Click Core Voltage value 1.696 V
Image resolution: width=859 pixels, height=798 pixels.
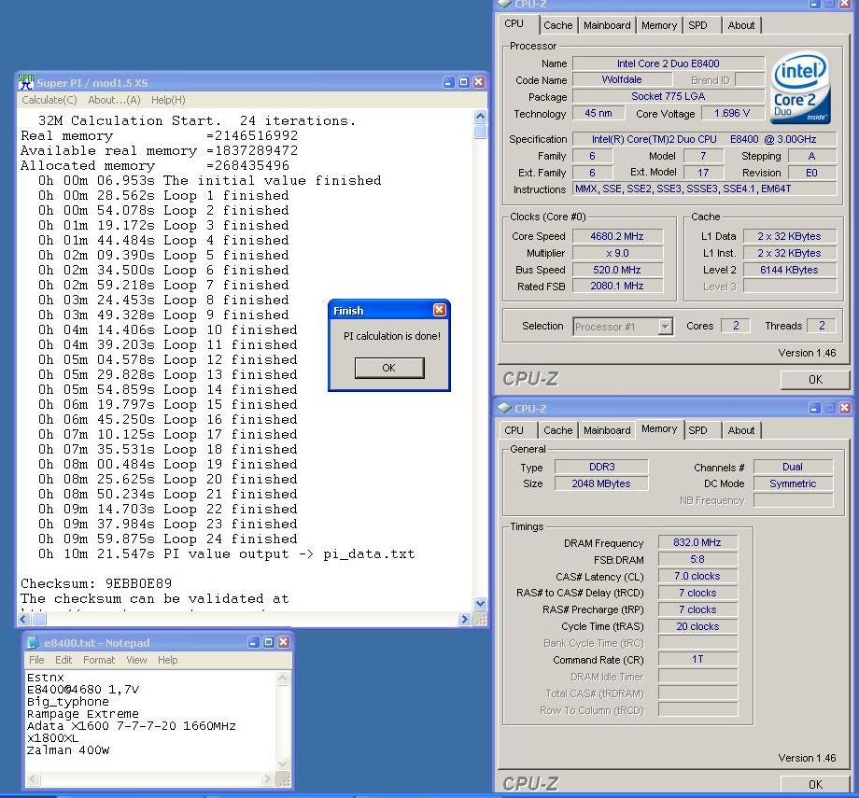point(732,113)
